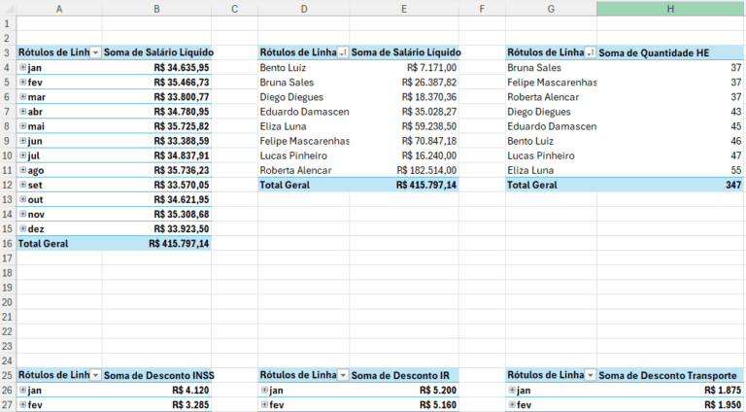Expand the fev group under Salário Líquido
This screenshot has height=412, width=746.
[22, 83]
